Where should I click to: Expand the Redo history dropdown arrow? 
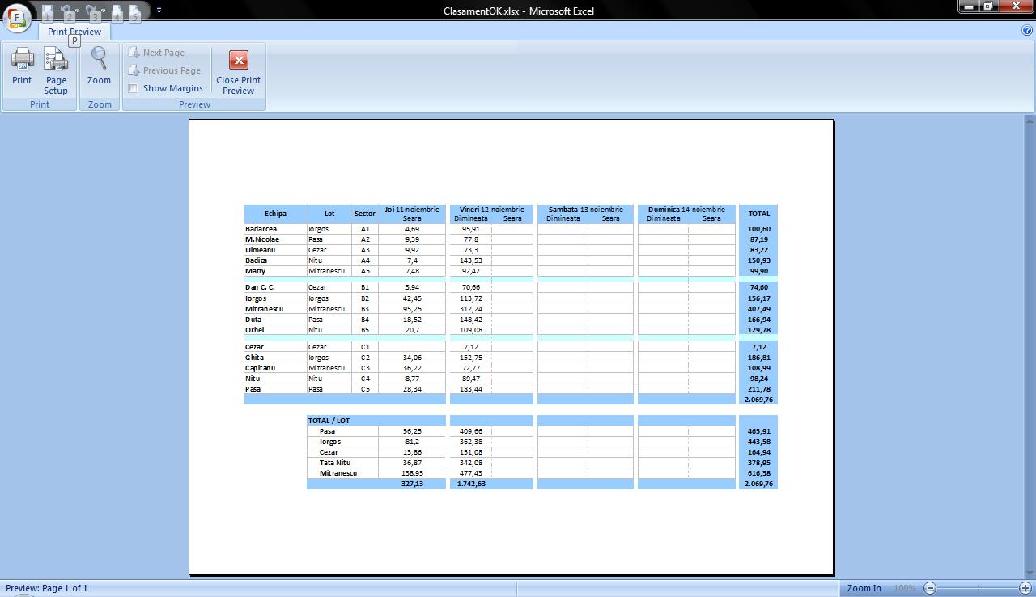104,11
